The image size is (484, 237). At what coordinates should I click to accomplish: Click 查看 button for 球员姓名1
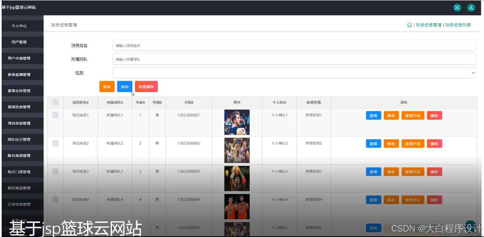374,116
